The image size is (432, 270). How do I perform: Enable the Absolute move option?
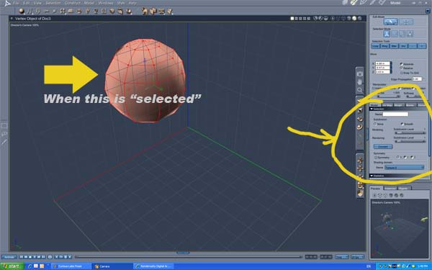(402, 64)
